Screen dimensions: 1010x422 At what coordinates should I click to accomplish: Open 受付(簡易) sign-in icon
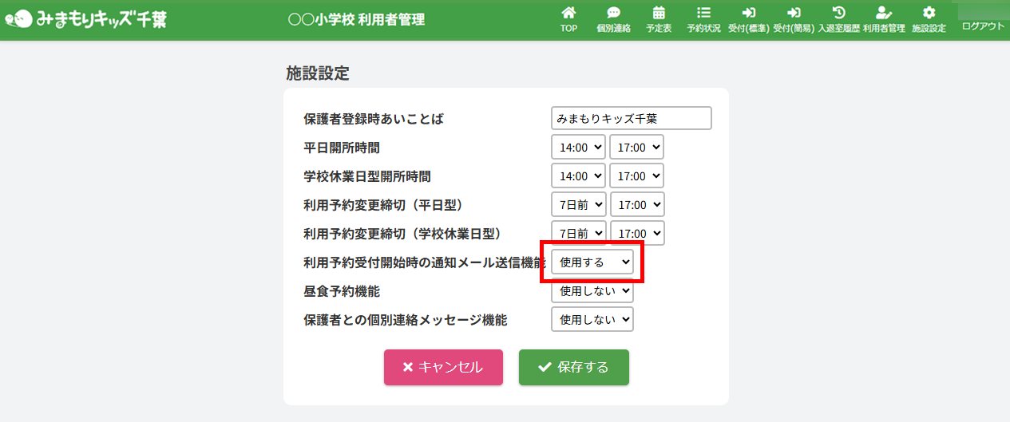[x=794, y=13]
